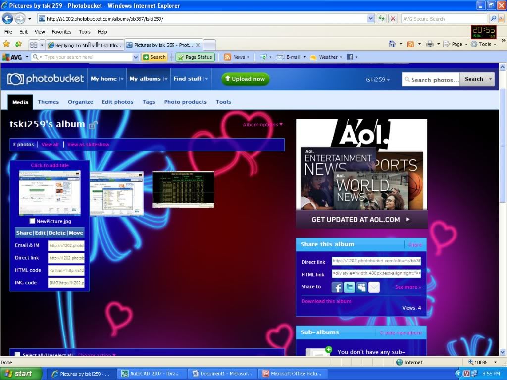Image resolution: width=507 pixels, height=380 pixels.
Task: Open the tski259 account dropdown
Action: click(x=378, y=79)
